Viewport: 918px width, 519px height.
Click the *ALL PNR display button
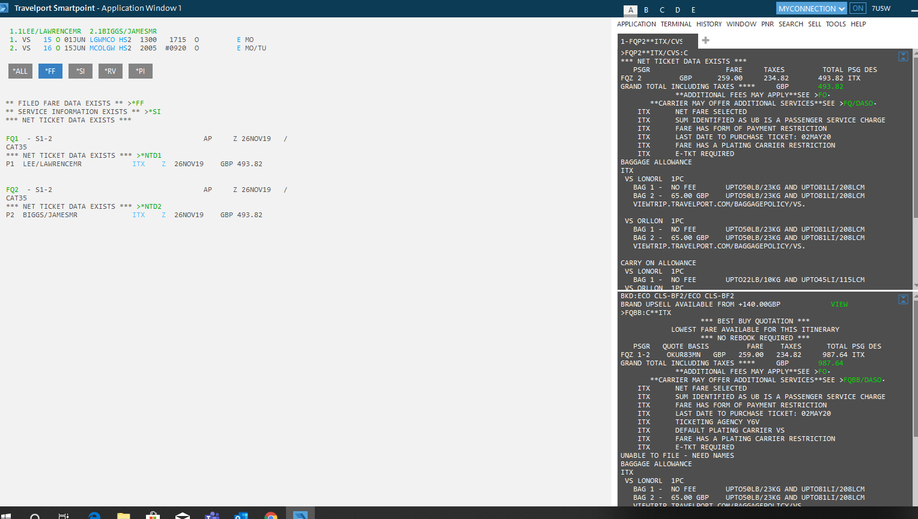point(20,71)
